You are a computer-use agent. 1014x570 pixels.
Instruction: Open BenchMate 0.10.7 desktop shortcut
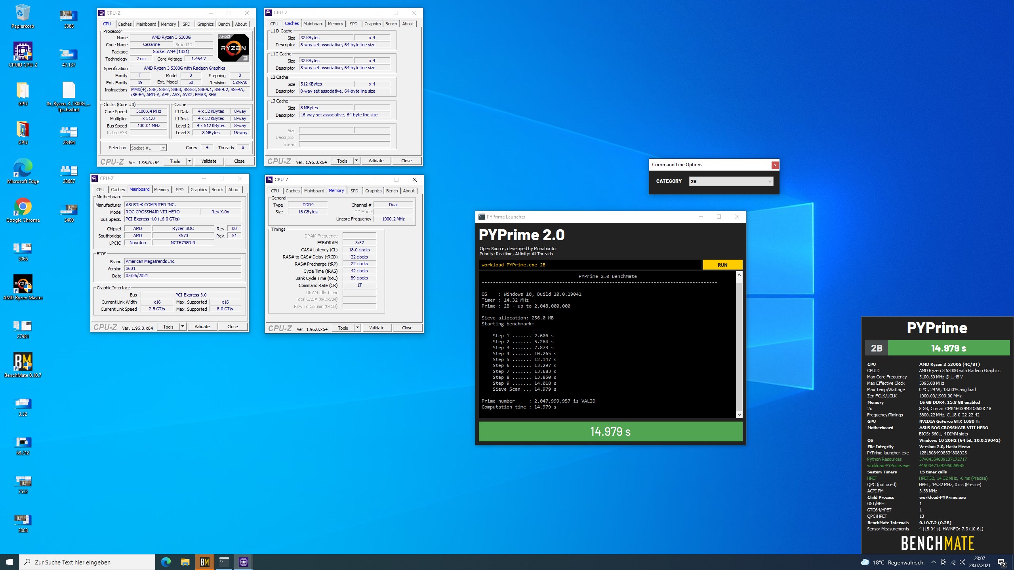[x=23, y=365]
